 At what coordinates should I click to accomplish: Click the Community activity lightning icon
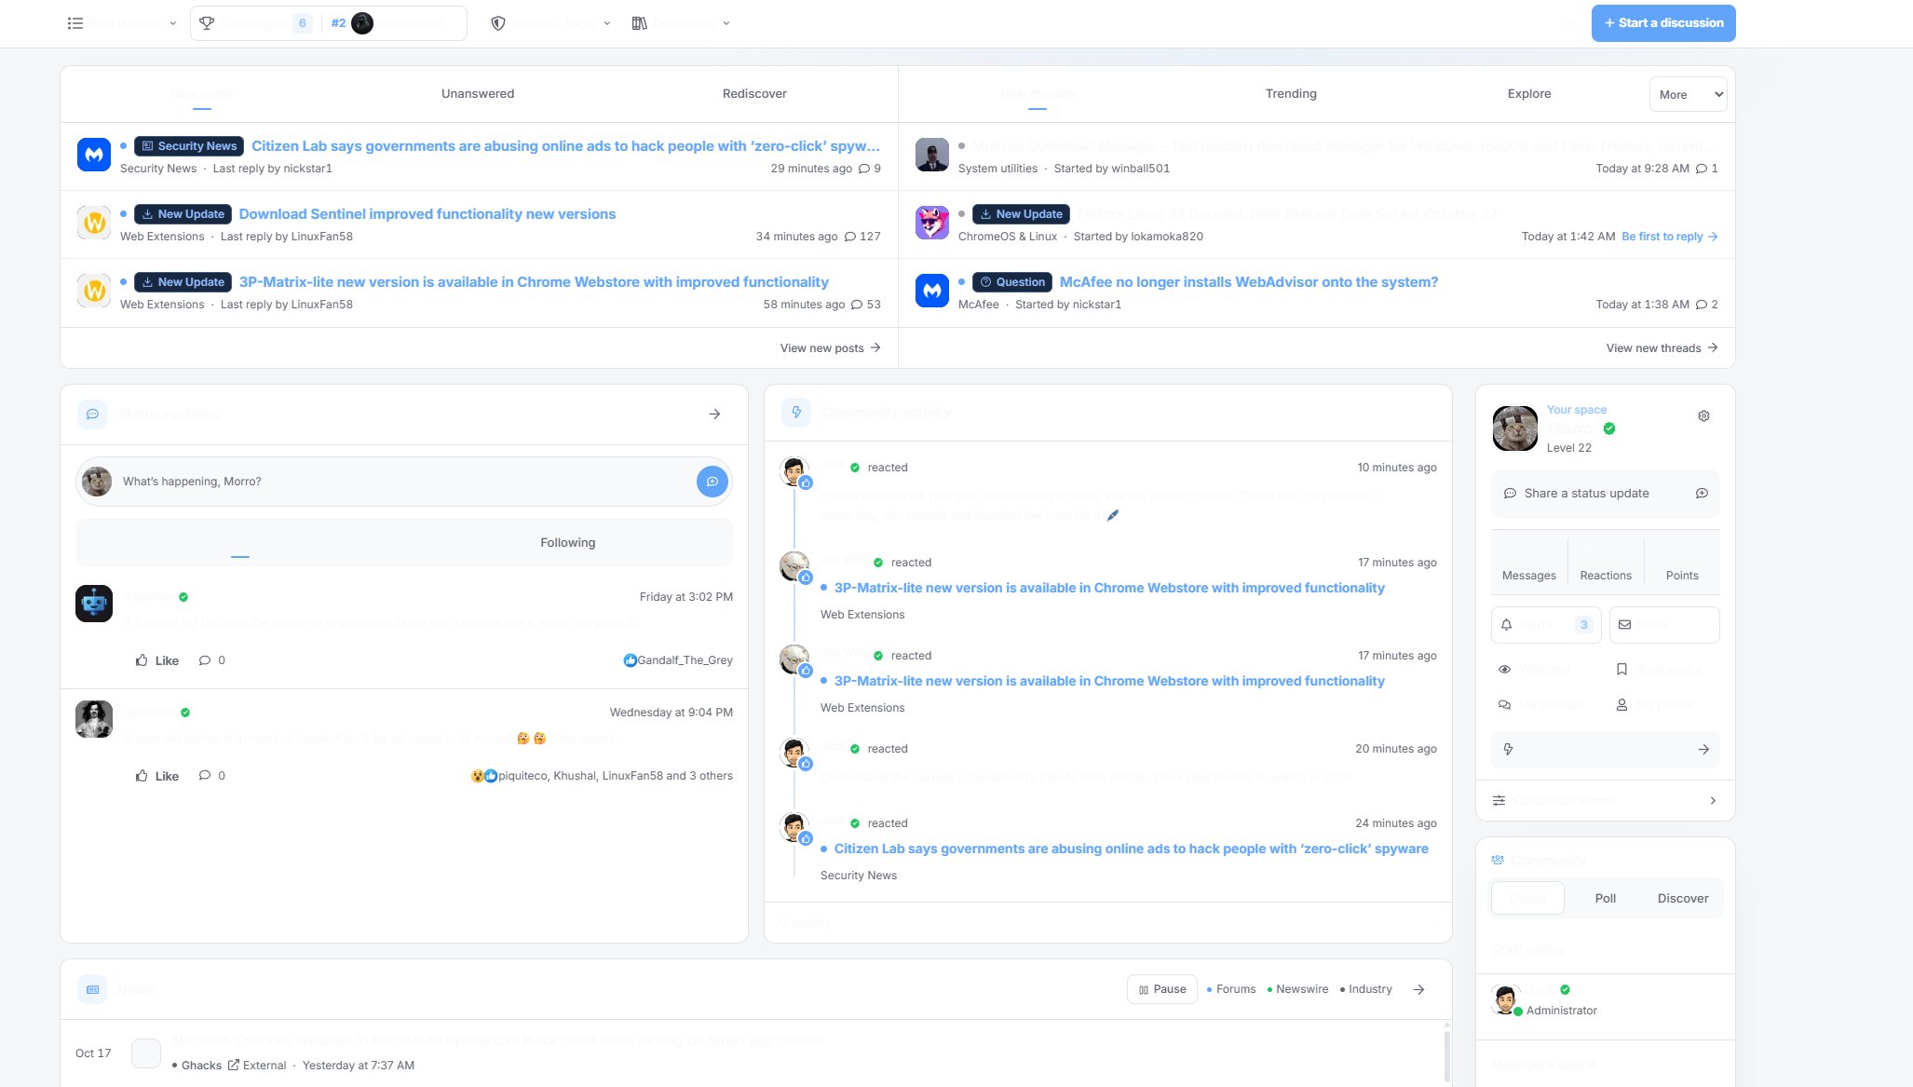(796, 412)
